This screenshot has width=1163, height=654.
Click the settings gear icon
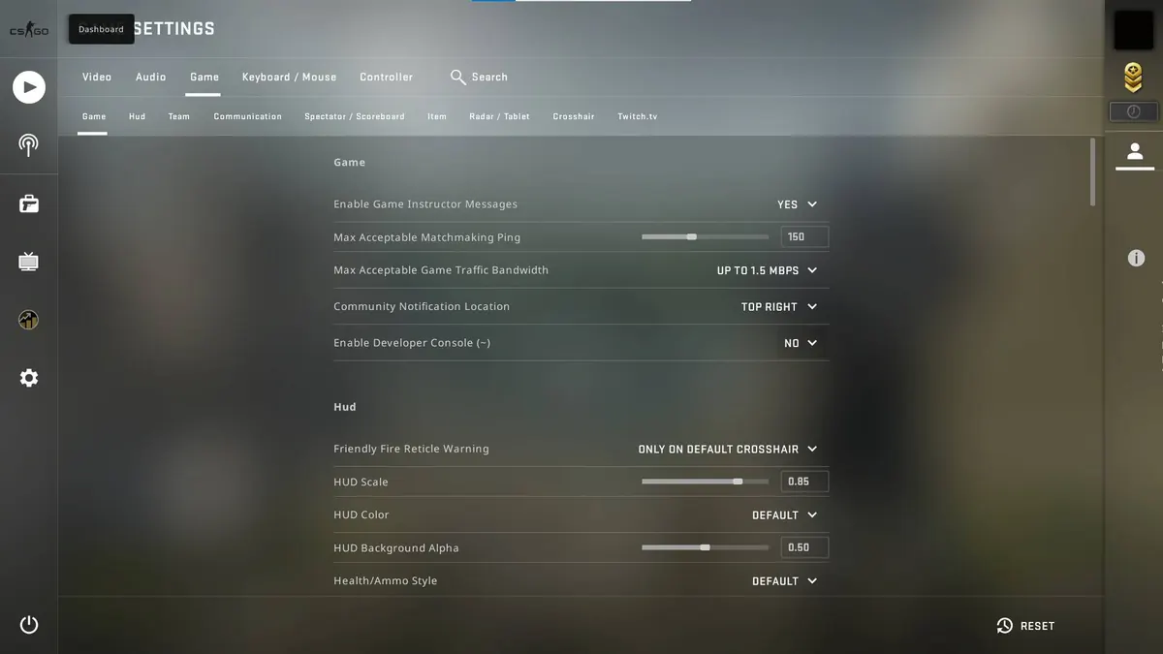(x=29, y=378)
